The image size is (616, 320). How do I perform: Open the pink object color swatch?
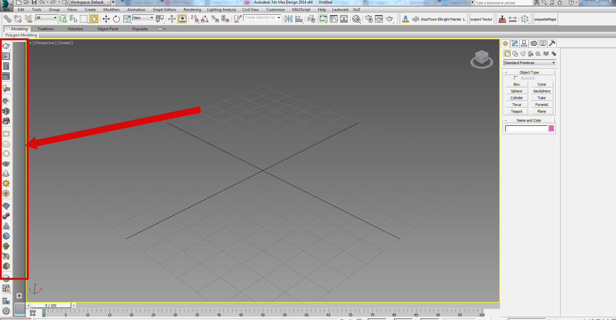coord(551,128)
